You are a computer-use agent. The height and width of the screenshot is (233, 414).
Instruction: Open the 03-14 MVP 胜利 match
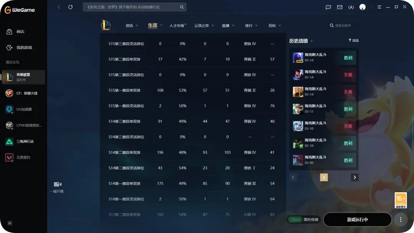click(324, 57)
